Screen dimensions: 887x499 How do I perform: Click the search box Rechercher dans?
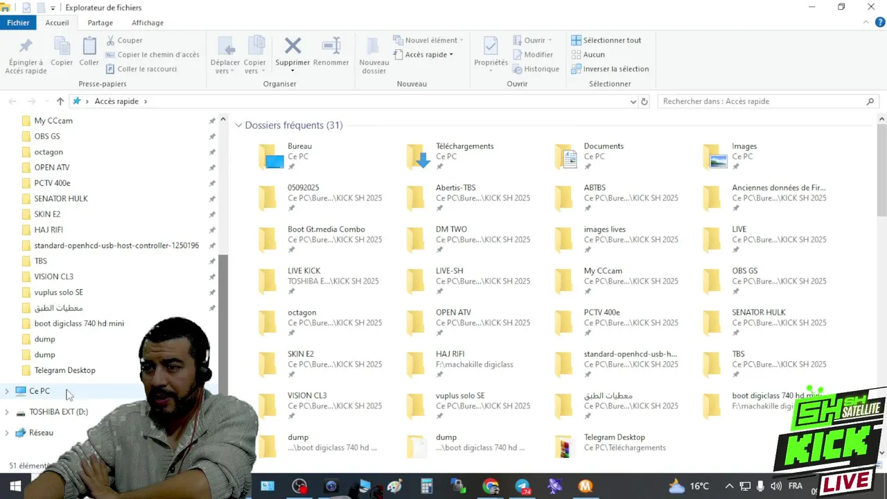pyautogui.click(x=768, y=101)
